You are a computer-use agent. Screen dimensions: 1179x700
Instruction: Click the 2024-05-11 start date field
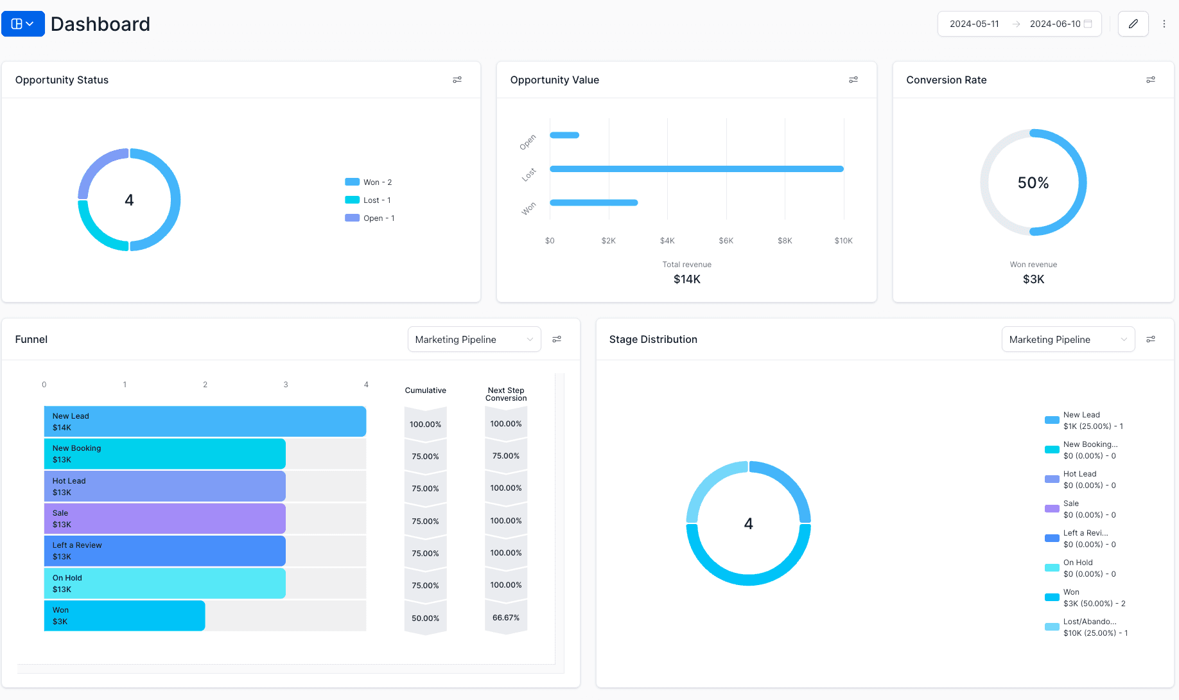coord(974,23)
